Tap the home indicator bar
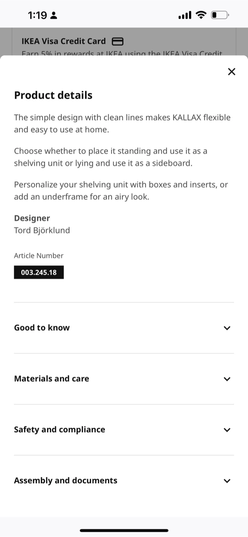 (x=124, y=530)
